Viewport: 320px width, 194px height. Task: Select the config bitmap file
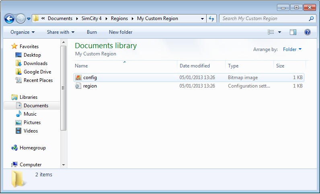189,78
